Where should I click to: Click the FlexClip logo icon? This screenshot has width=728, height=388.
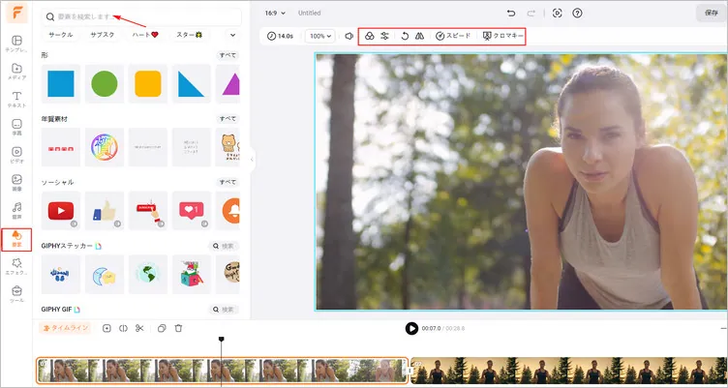(x=16, y=13)
